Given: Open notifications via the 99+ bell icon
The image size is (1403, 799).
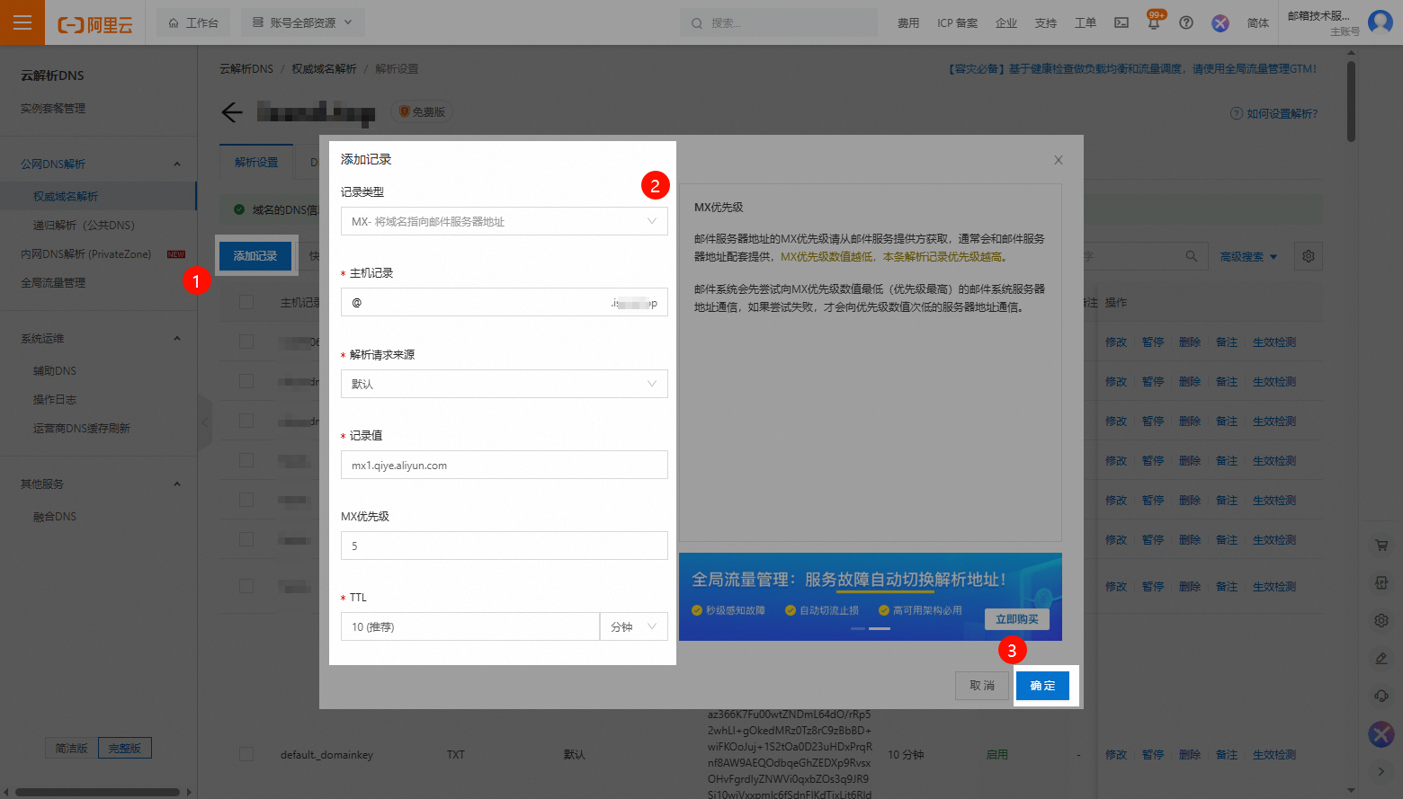Looking at the screenshot, I should click(x=1153, y=22).
